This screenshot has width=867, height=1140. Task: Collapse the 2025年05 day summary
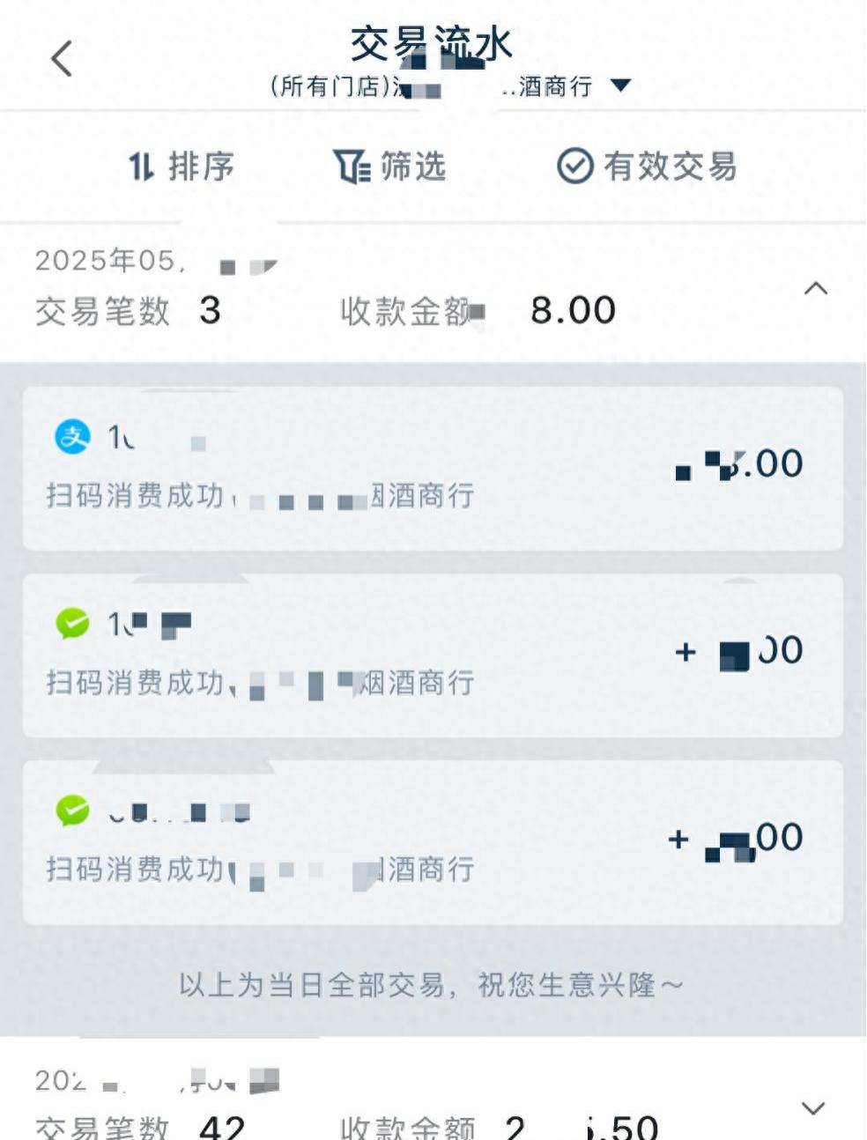(816, 289)
